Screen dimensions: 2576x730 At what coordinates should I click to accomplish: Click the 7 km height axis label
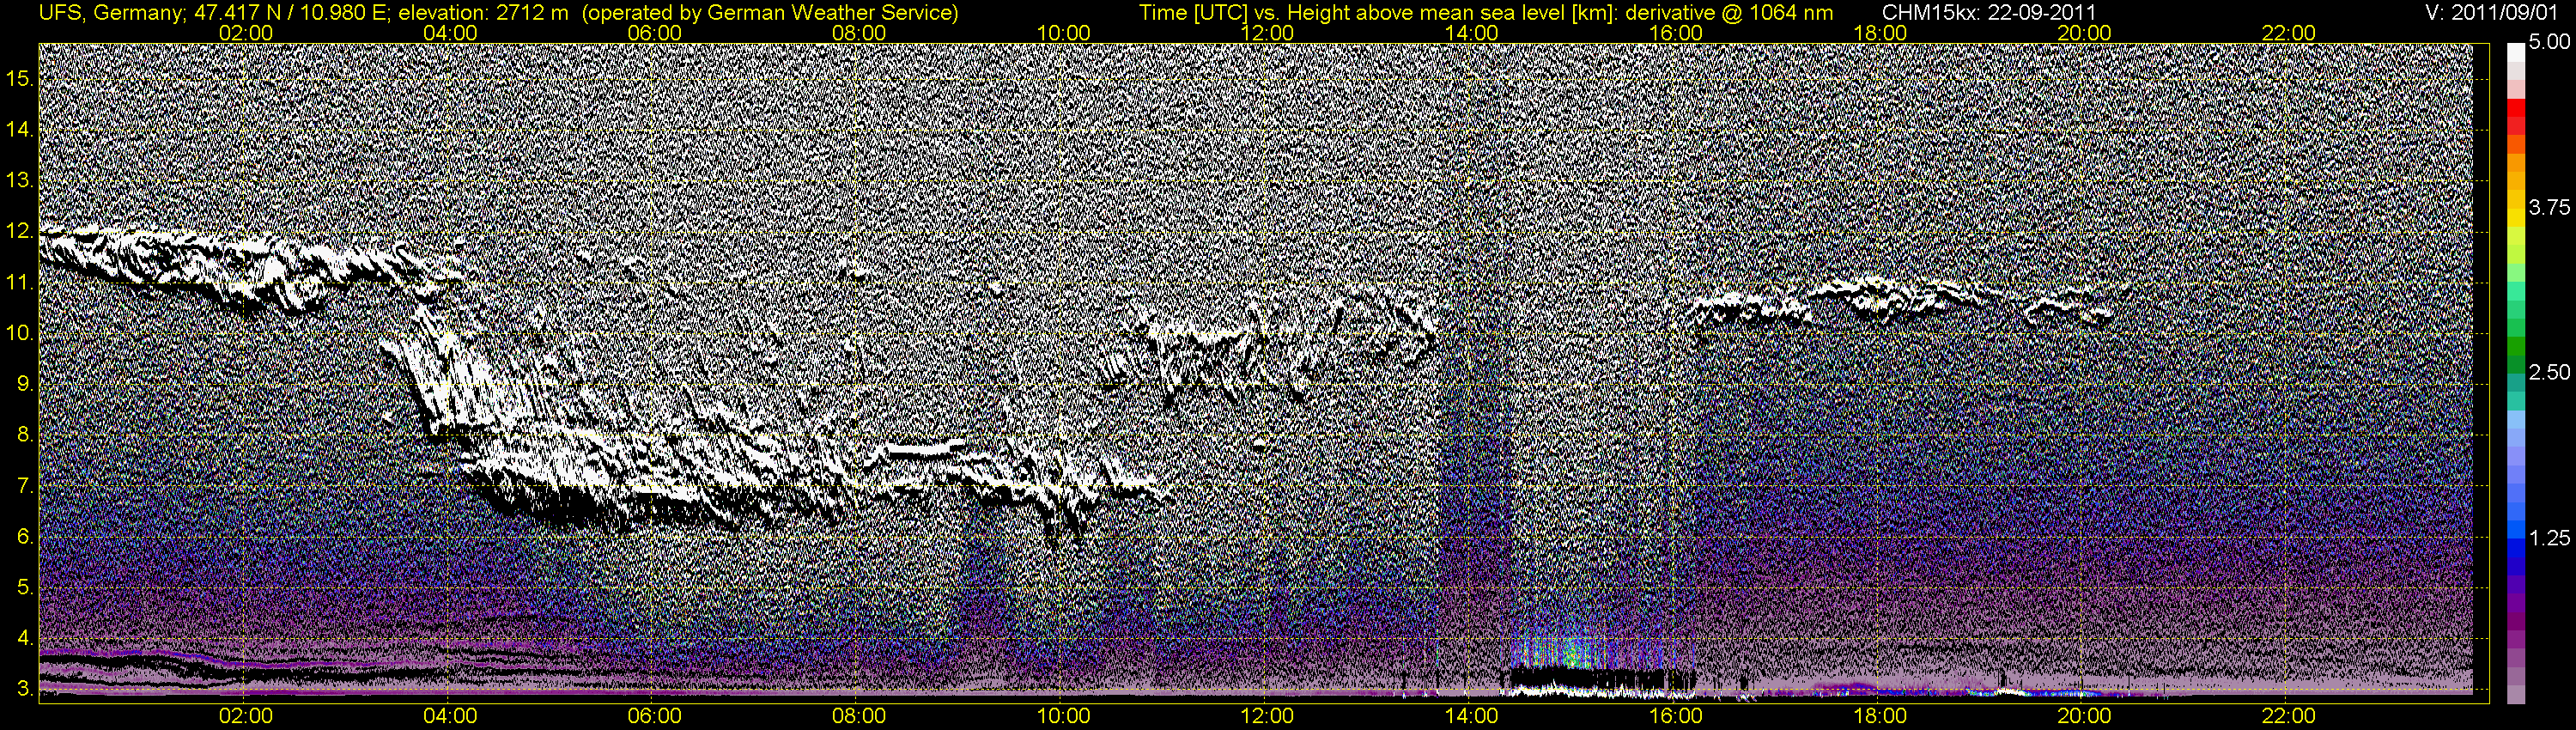point(25,486)
